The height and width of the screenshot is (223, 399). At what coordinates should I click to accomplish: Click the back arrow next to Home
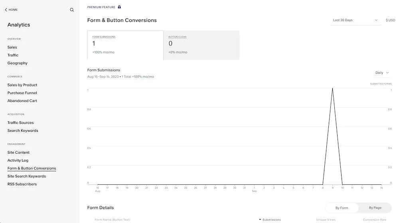[6, 10]
